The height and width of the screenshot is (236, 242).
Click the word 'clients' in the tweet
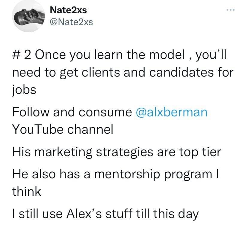tap(101, 72)
